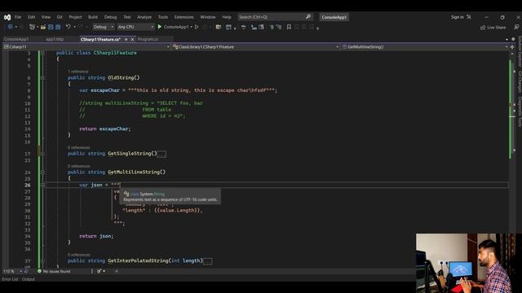522x293 pixels.
Task: Open the Test menu
Action: [127, 17]
